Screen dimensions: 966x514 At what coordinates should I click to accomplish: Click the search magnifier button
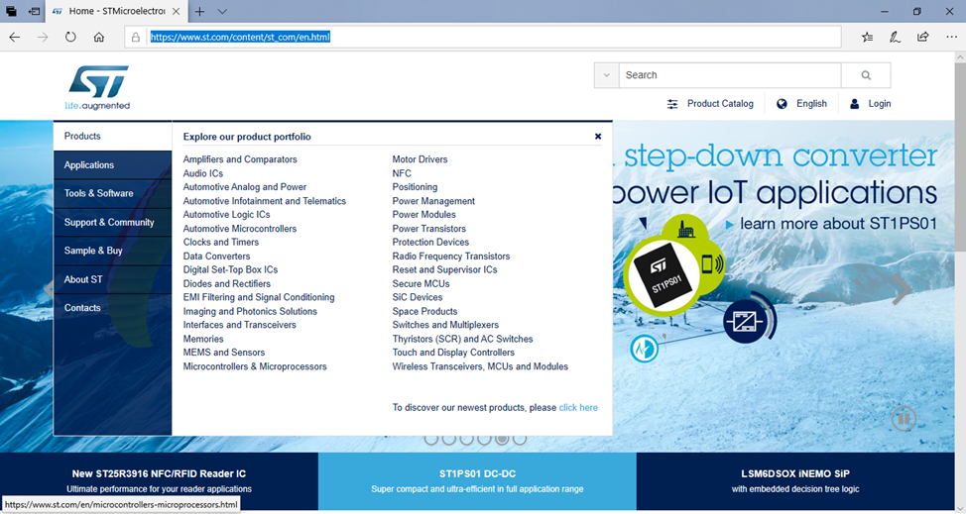(866, 75)
